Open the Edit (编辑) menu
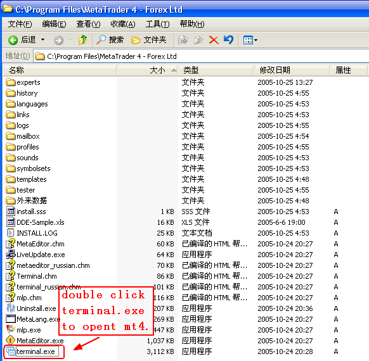This screenshot has width=369, height=361. click(x=54, y=24)
